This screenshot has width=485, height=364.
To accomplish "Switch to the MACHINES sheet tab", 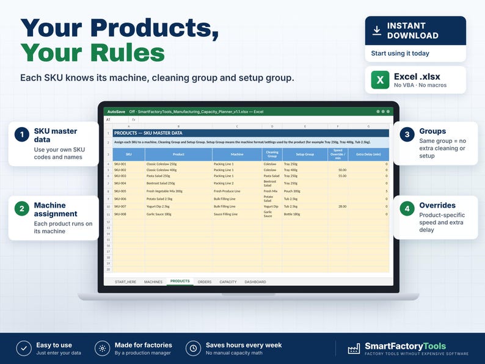I will click(x=153, y=282).
